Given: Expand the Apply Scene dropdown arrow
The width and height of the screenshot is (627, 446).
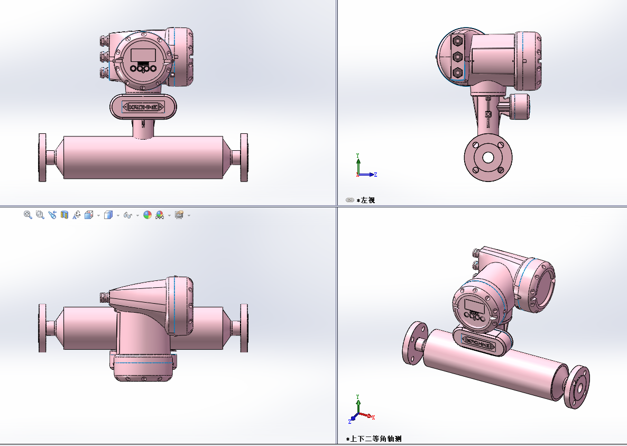Looking at the screenshot, I should 169,216.
